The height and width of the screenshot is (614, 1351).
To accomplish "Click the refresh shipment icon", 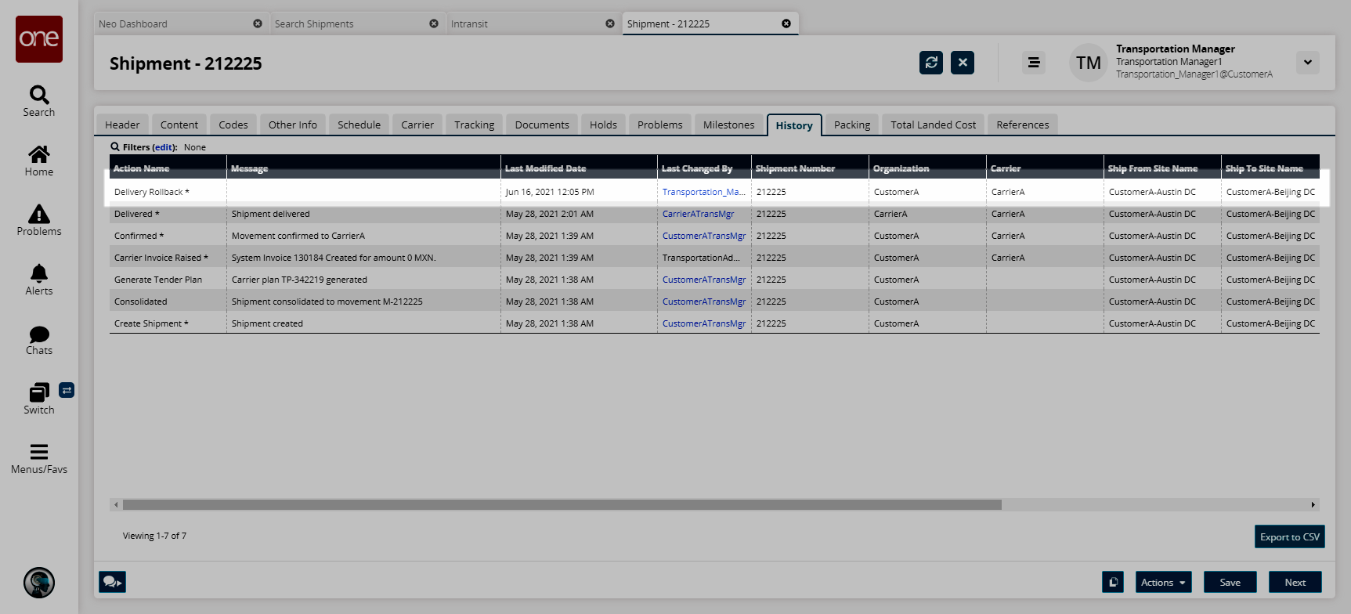I will pos(931,63).
